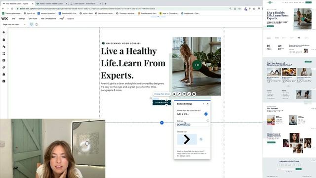Open the Help menu

coord(61,19)
